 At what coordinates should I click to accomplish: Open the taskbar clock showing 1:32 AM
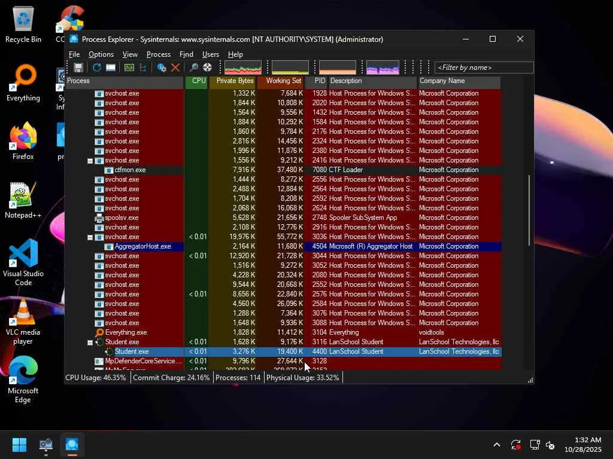(583, 445)
